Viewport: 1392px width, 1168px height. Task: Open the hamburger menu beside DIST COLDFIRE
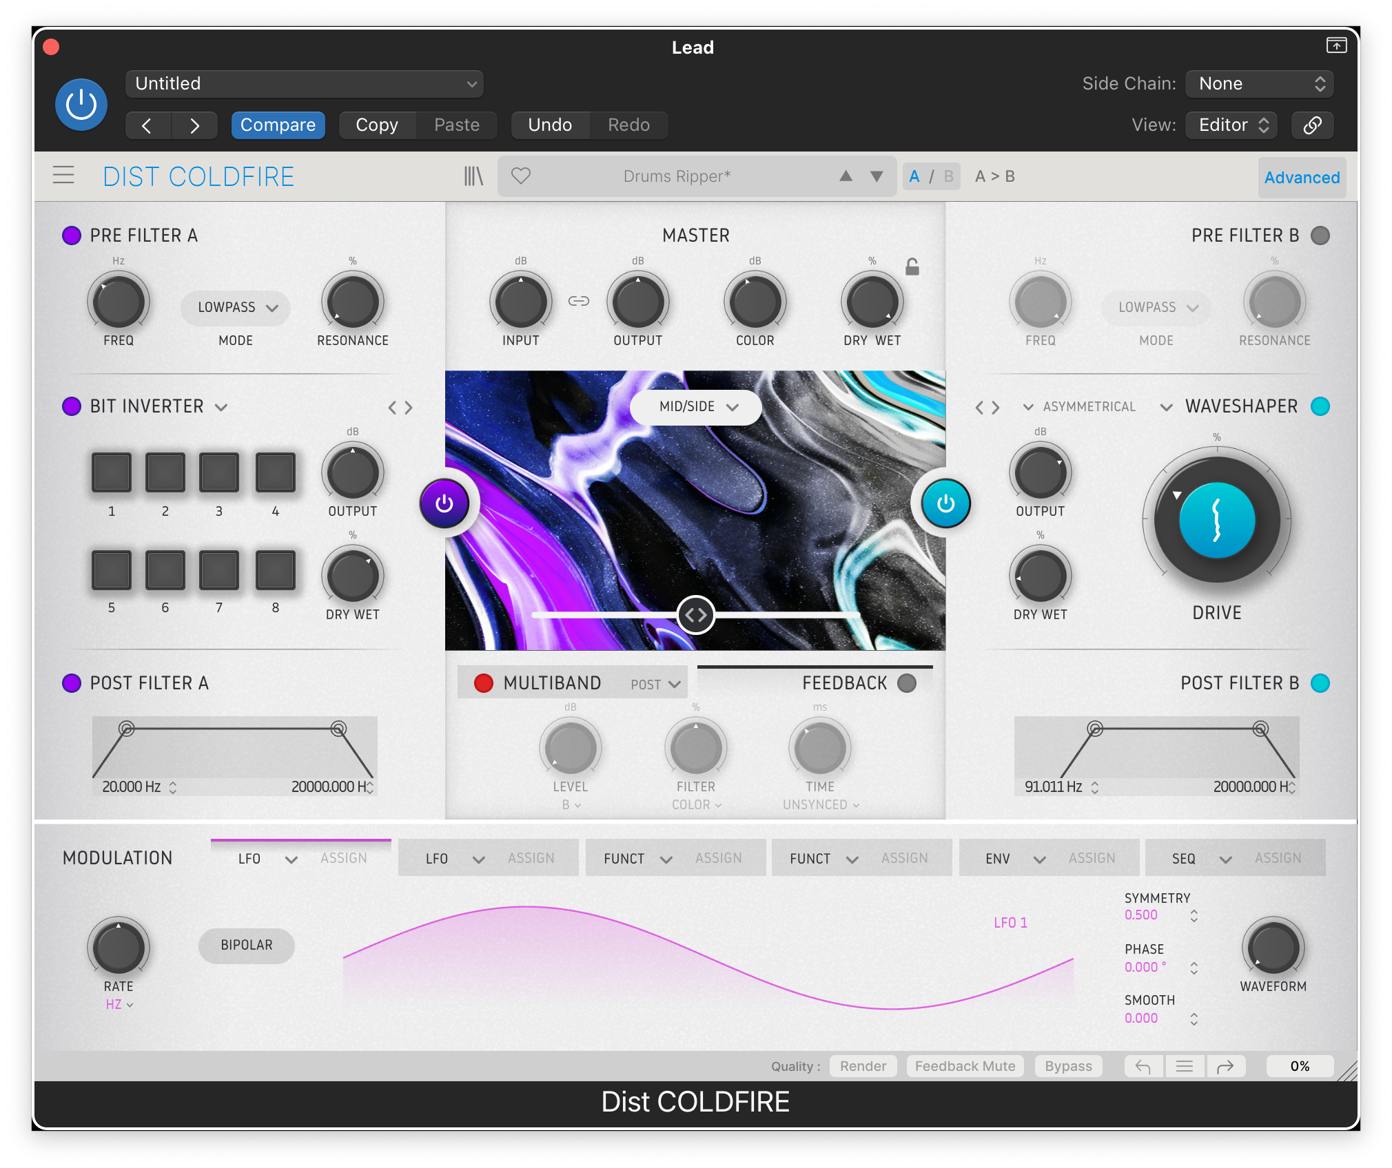click(63, 176)
